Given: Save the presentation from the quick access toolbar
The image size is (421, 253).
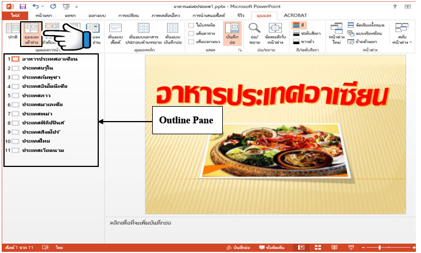Looking at the screenshot, I should click(23, 6).
